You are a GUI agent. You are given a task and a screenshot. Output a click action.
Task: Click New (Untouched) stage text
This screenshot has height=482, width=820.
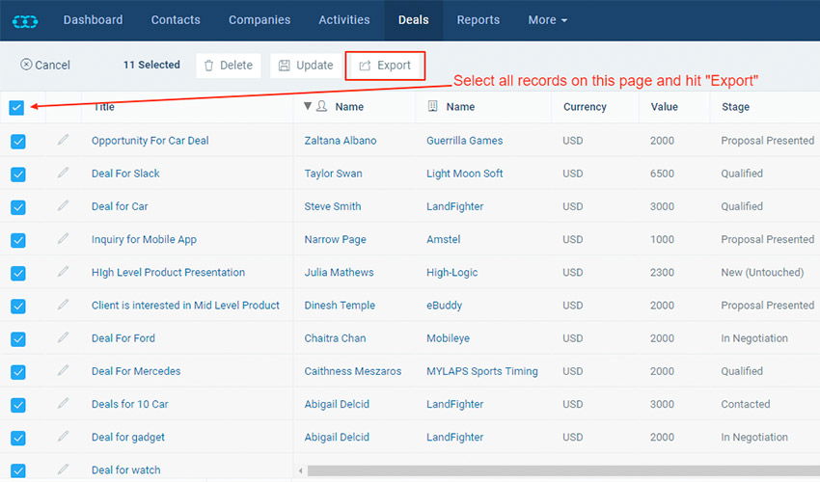(762, 272)
